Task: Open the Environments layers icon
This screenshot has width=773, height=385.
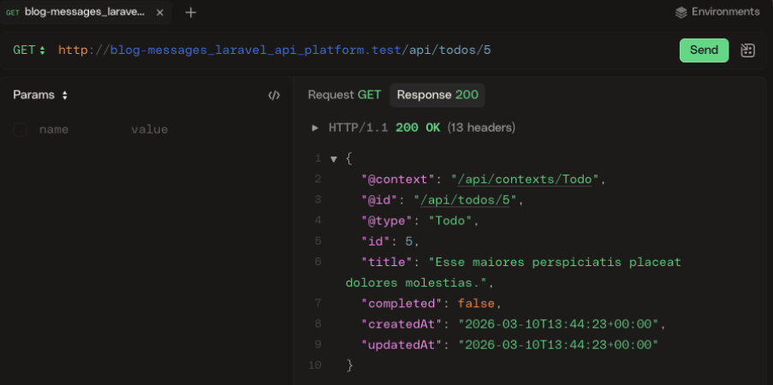Action: point(681,12)
